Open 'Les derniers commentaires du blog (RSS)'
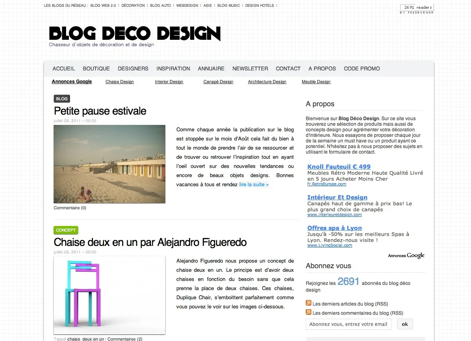This screenshot has height=341, width=471. point(358,313)
